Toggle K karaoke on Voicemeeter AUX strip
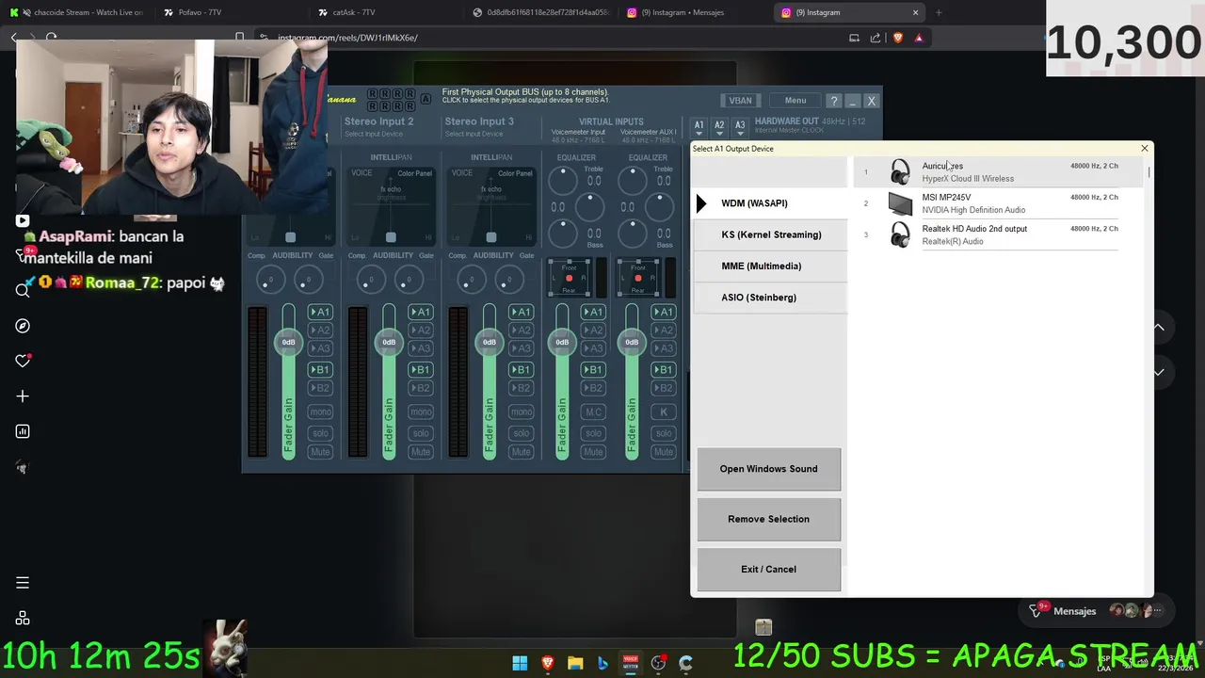The width and height of the screenshot is (1205, 678). click(664, 412)
